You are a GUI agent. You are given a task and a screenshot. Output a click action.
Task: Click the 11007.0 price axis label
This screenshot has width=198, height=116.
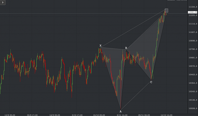[x=193, y=32]
